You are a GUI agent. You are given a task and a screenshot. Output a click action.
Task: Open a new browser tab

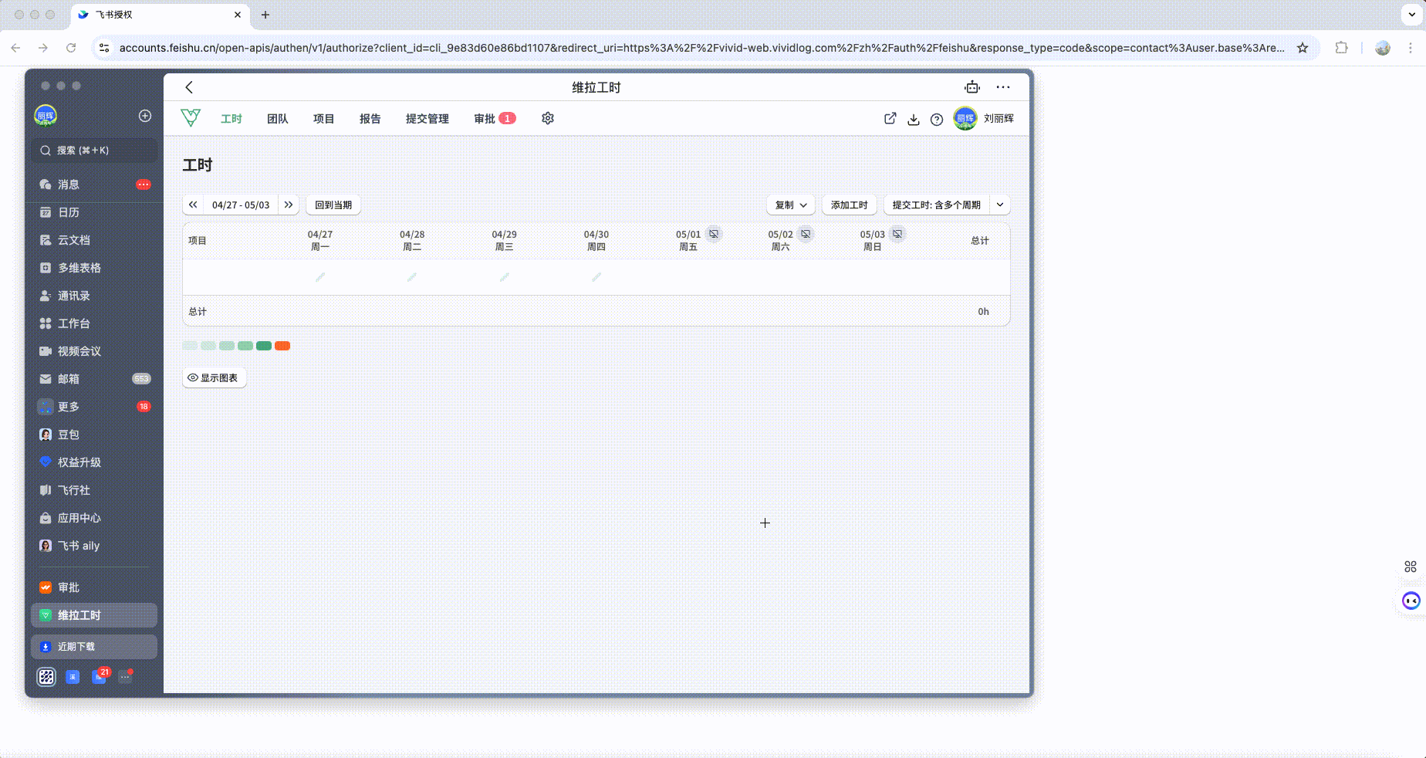click(x=265, y=15)
